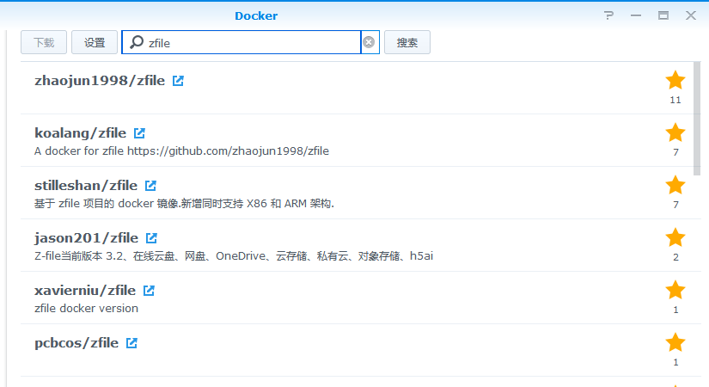Click the 'zfile docker version' description
Image resolution: width=709 pixels, height=387 pixels.
pos(86,309)
